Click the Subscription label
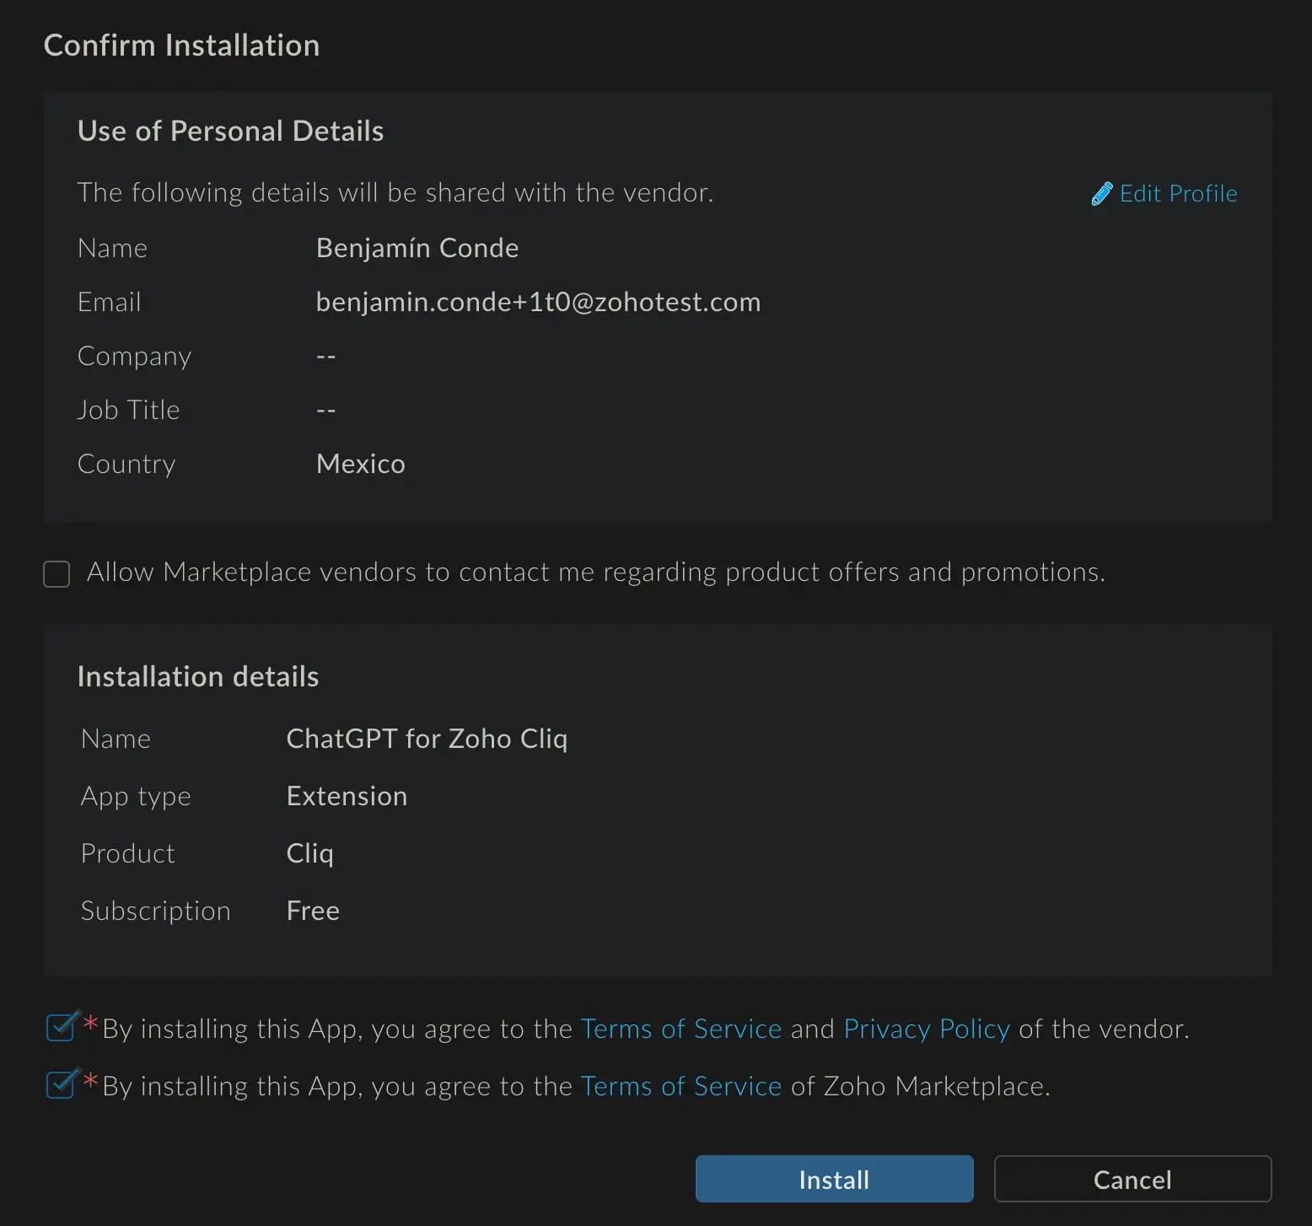This screenshot has height=1226, width=1312. click(x=156, y=911)
